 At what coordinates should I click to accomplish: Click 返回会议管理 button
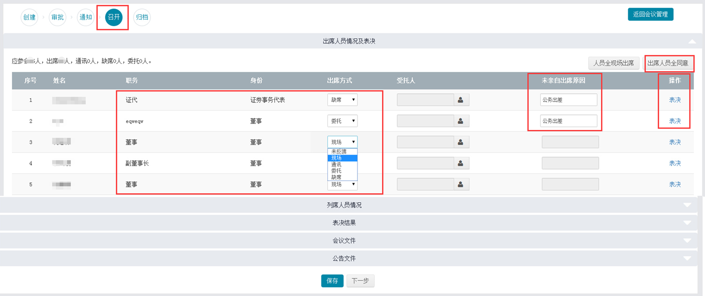coord(650,14)
